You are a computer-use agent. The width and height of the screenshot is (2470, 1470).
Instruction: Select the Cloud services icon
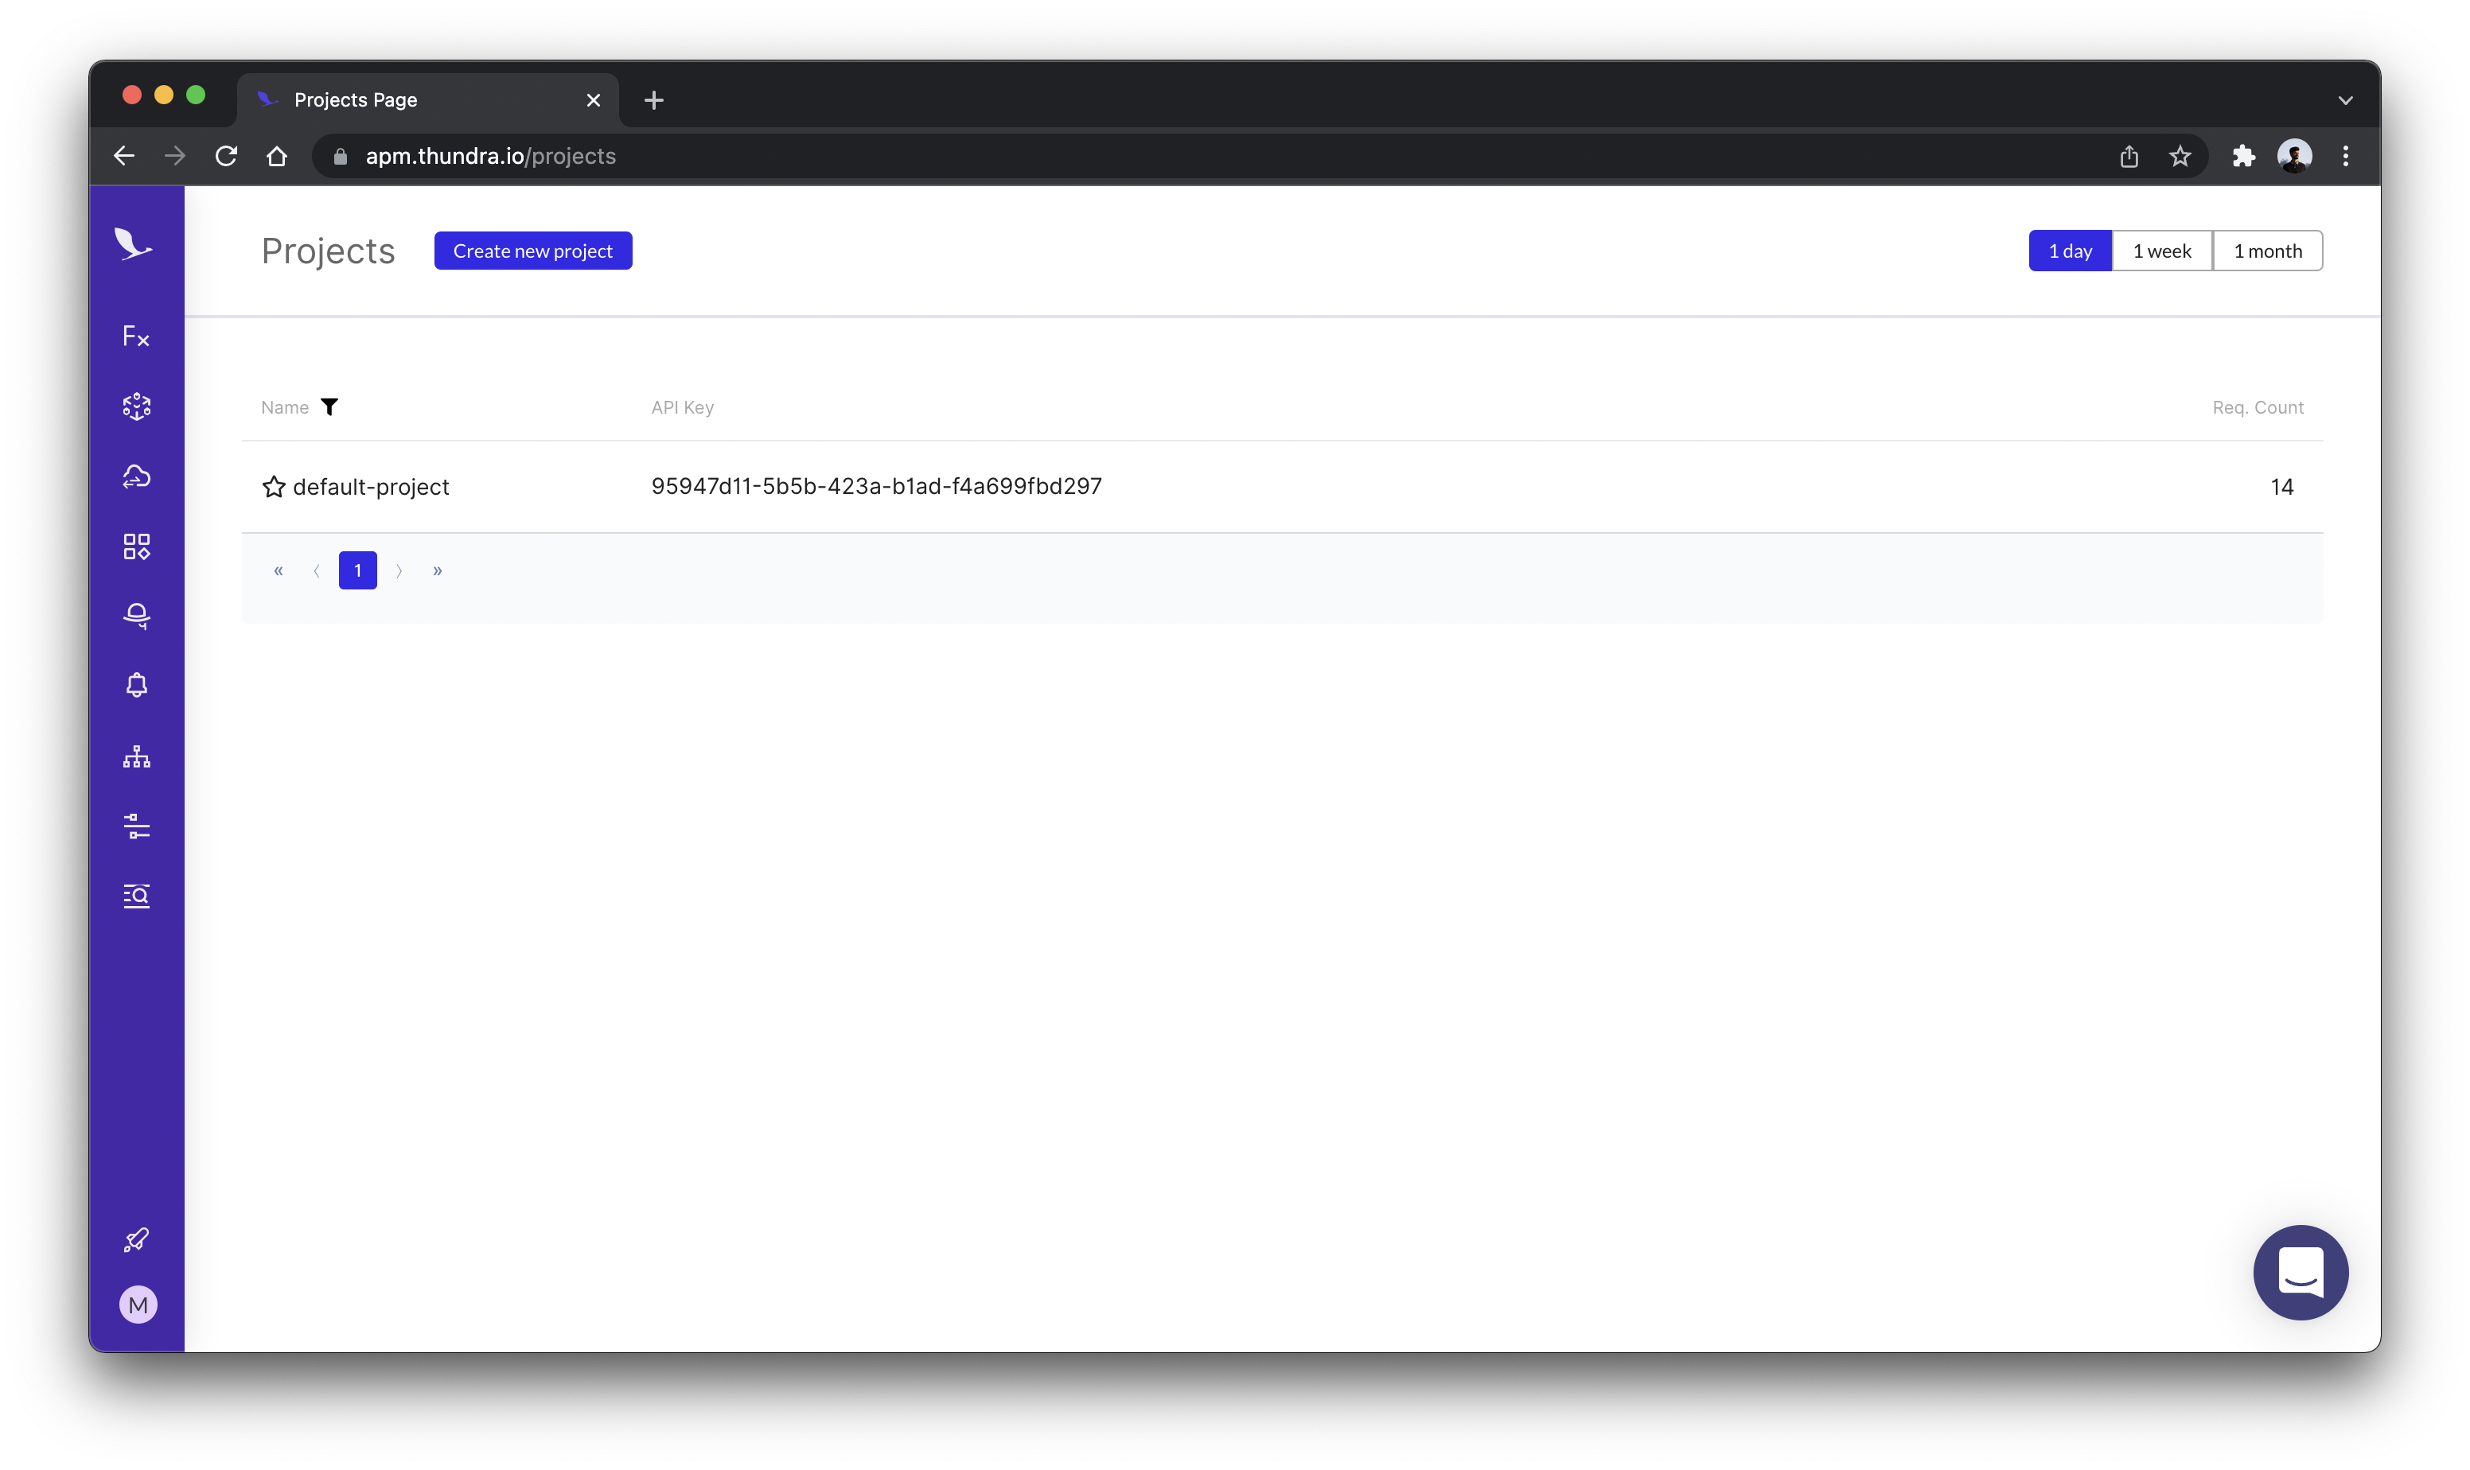point(138,476)
